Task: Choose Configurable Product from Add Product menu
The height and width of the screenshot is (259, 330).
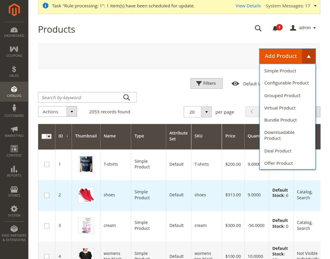Action: pyautogui.click(x=286, y=83)
